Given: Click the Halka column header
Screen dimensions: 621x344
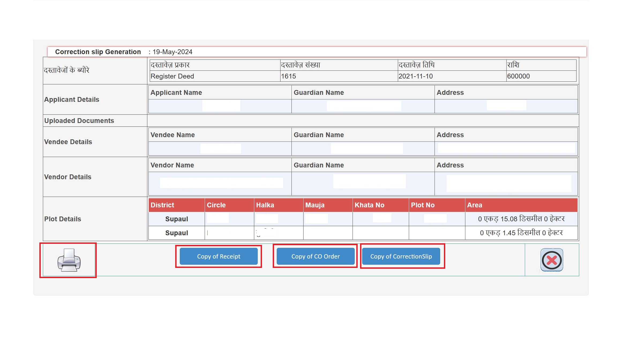Looking at the screenshot, I should (x=265, y=205).
